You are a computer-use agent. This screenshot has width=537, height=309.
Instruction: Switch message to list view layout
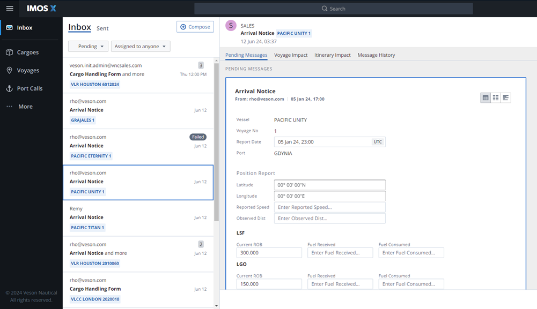[496, 97]
